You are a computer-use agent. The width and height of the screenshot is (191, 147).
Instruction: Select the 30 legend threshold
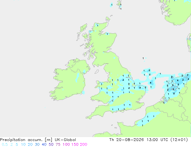click(37, 145)
